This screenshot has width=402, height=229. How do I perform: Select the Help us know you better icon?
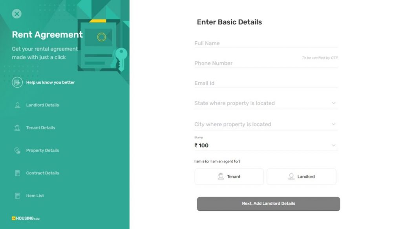coord(17,82)
